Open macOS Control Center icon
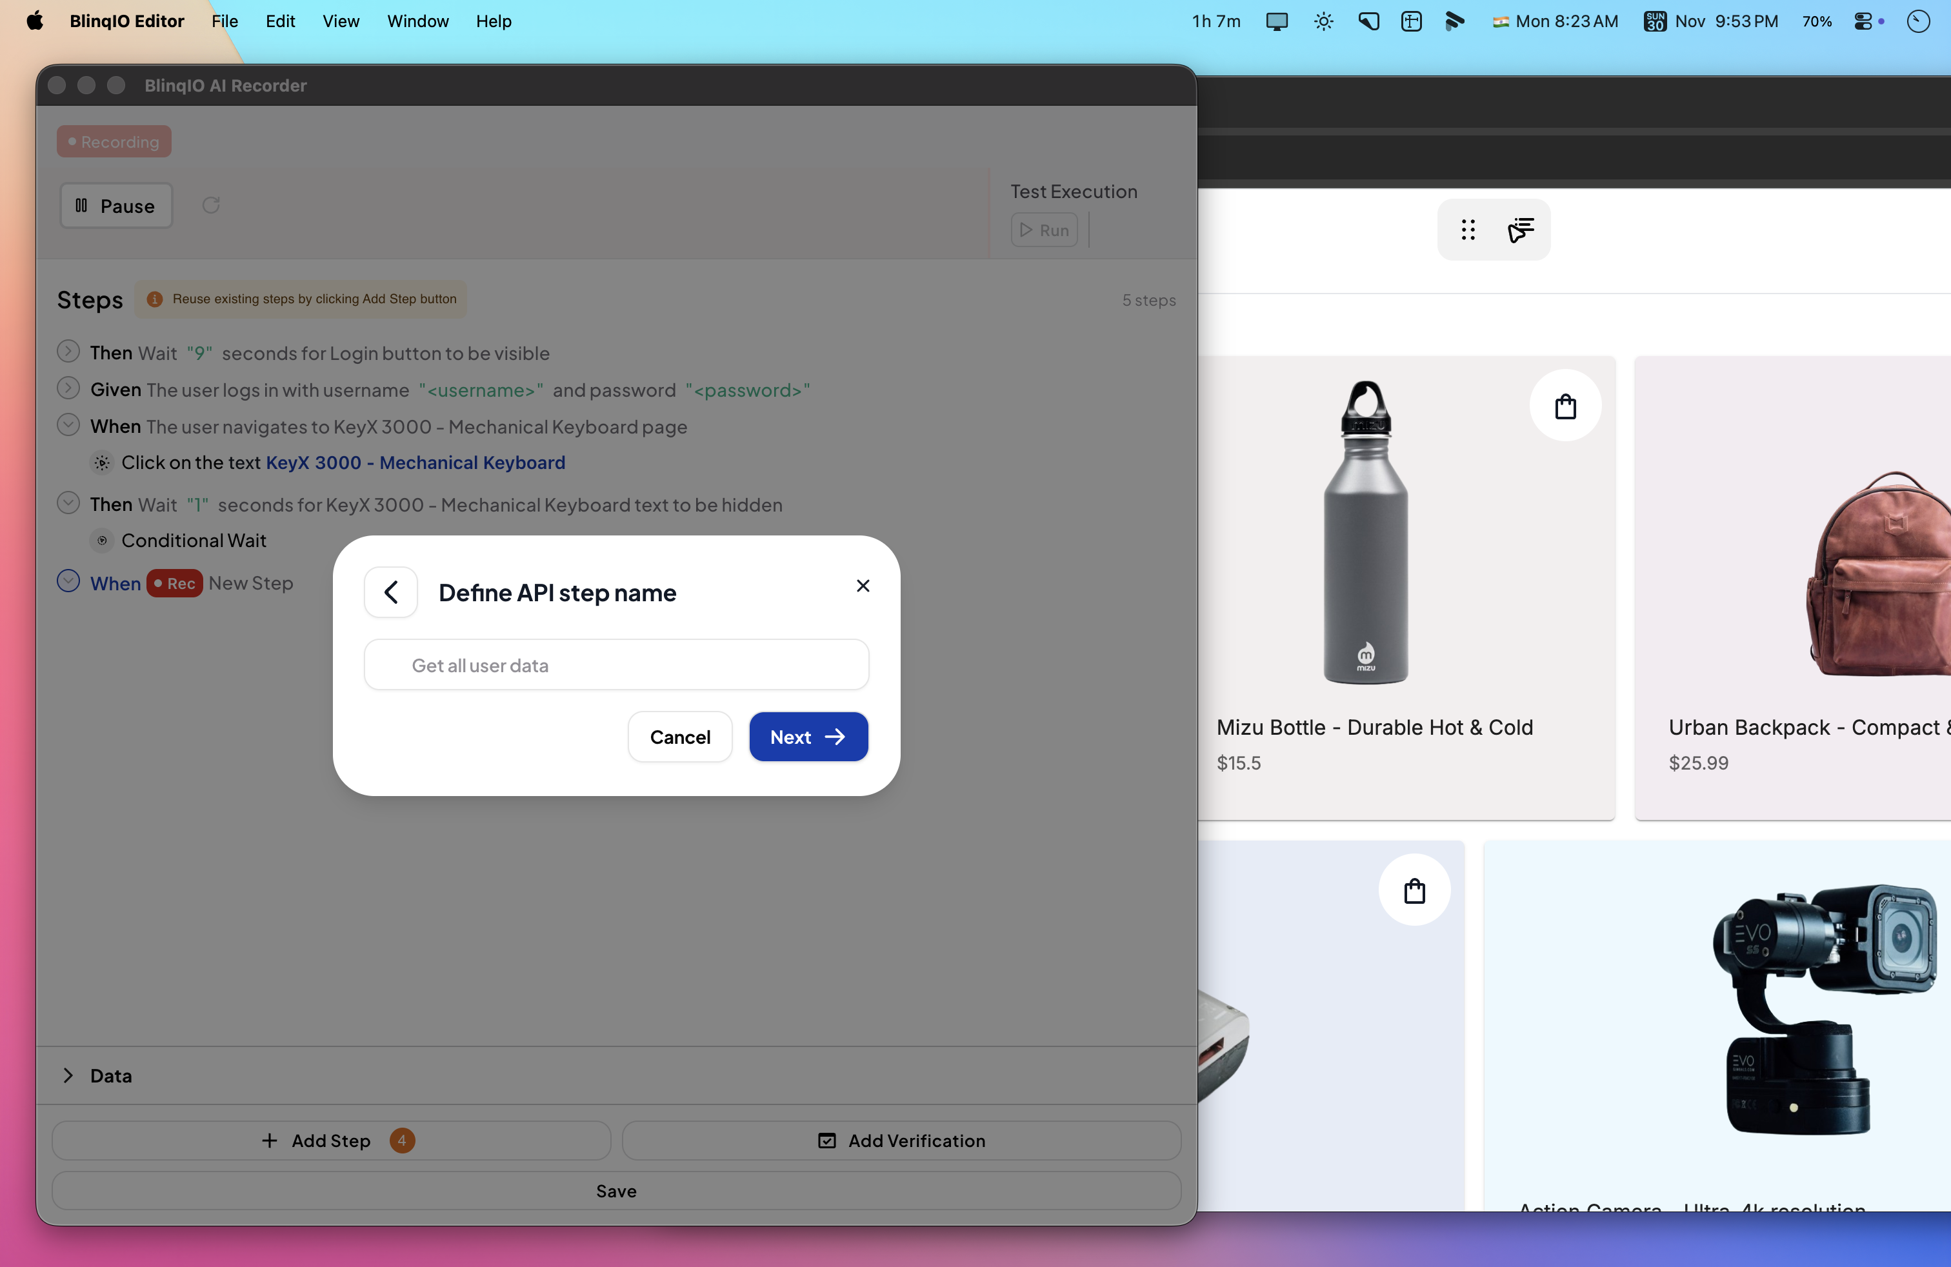The height and width of the screenshot is (1267, 1951). pos(1863,21)
